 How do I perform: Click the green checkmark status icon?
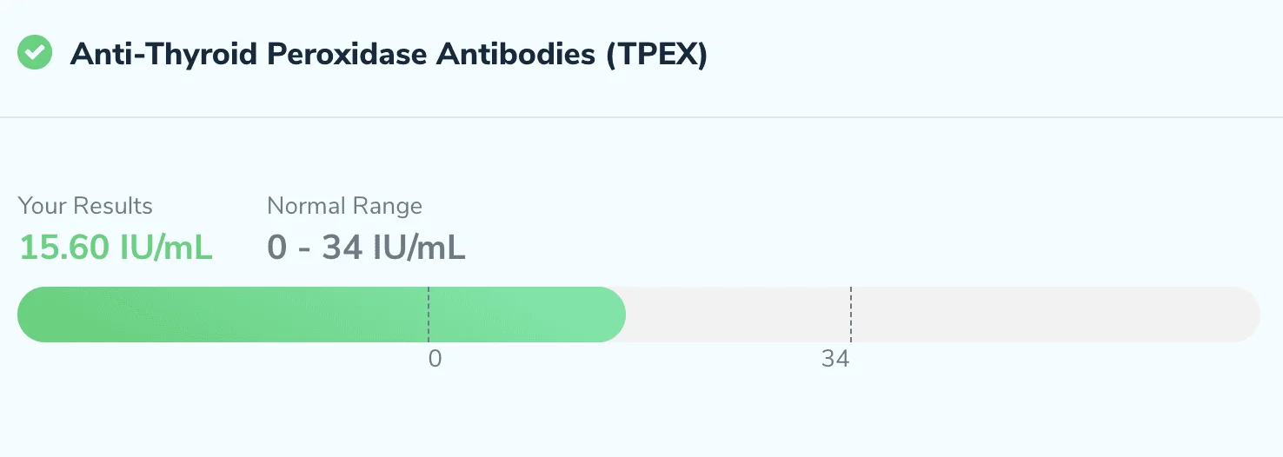(x=35, y=53)
